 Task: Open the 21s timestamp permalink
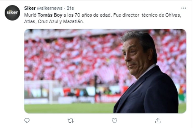pos(70,8)
